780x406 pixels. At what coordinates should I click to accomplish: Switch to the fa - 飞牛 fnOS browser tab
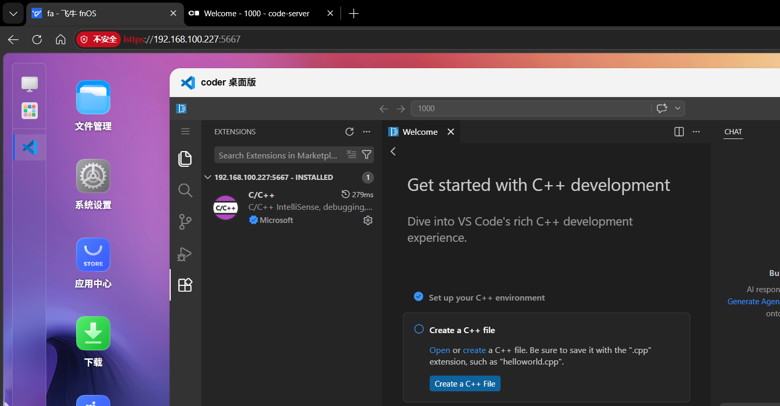coord(105,14)
